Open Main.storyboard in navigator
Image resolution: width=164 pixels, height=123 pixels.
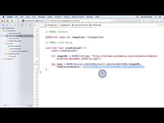(x=16, y=49)
